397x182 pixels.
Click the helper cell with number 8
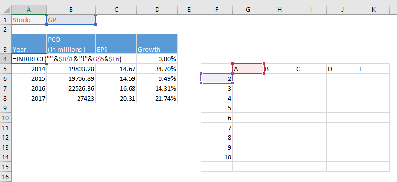(x=216, y=137)
